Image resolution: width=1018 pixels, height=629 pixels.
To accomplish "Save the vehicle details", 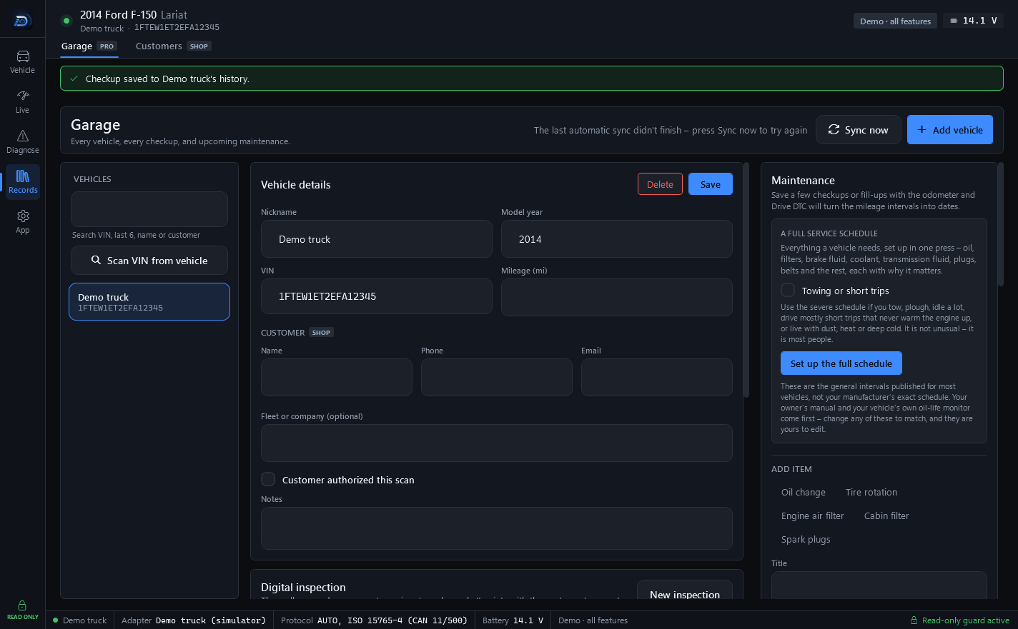I will point(711,184).
